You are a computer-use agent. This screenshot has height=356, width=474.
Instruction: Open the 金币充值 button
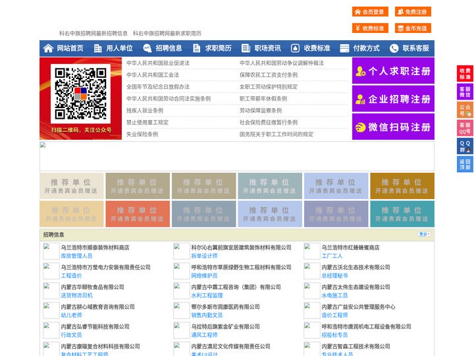(413, 28)
